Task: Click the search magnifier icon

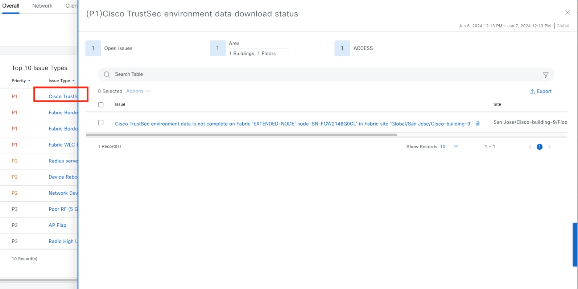Action: pos(107,74)
